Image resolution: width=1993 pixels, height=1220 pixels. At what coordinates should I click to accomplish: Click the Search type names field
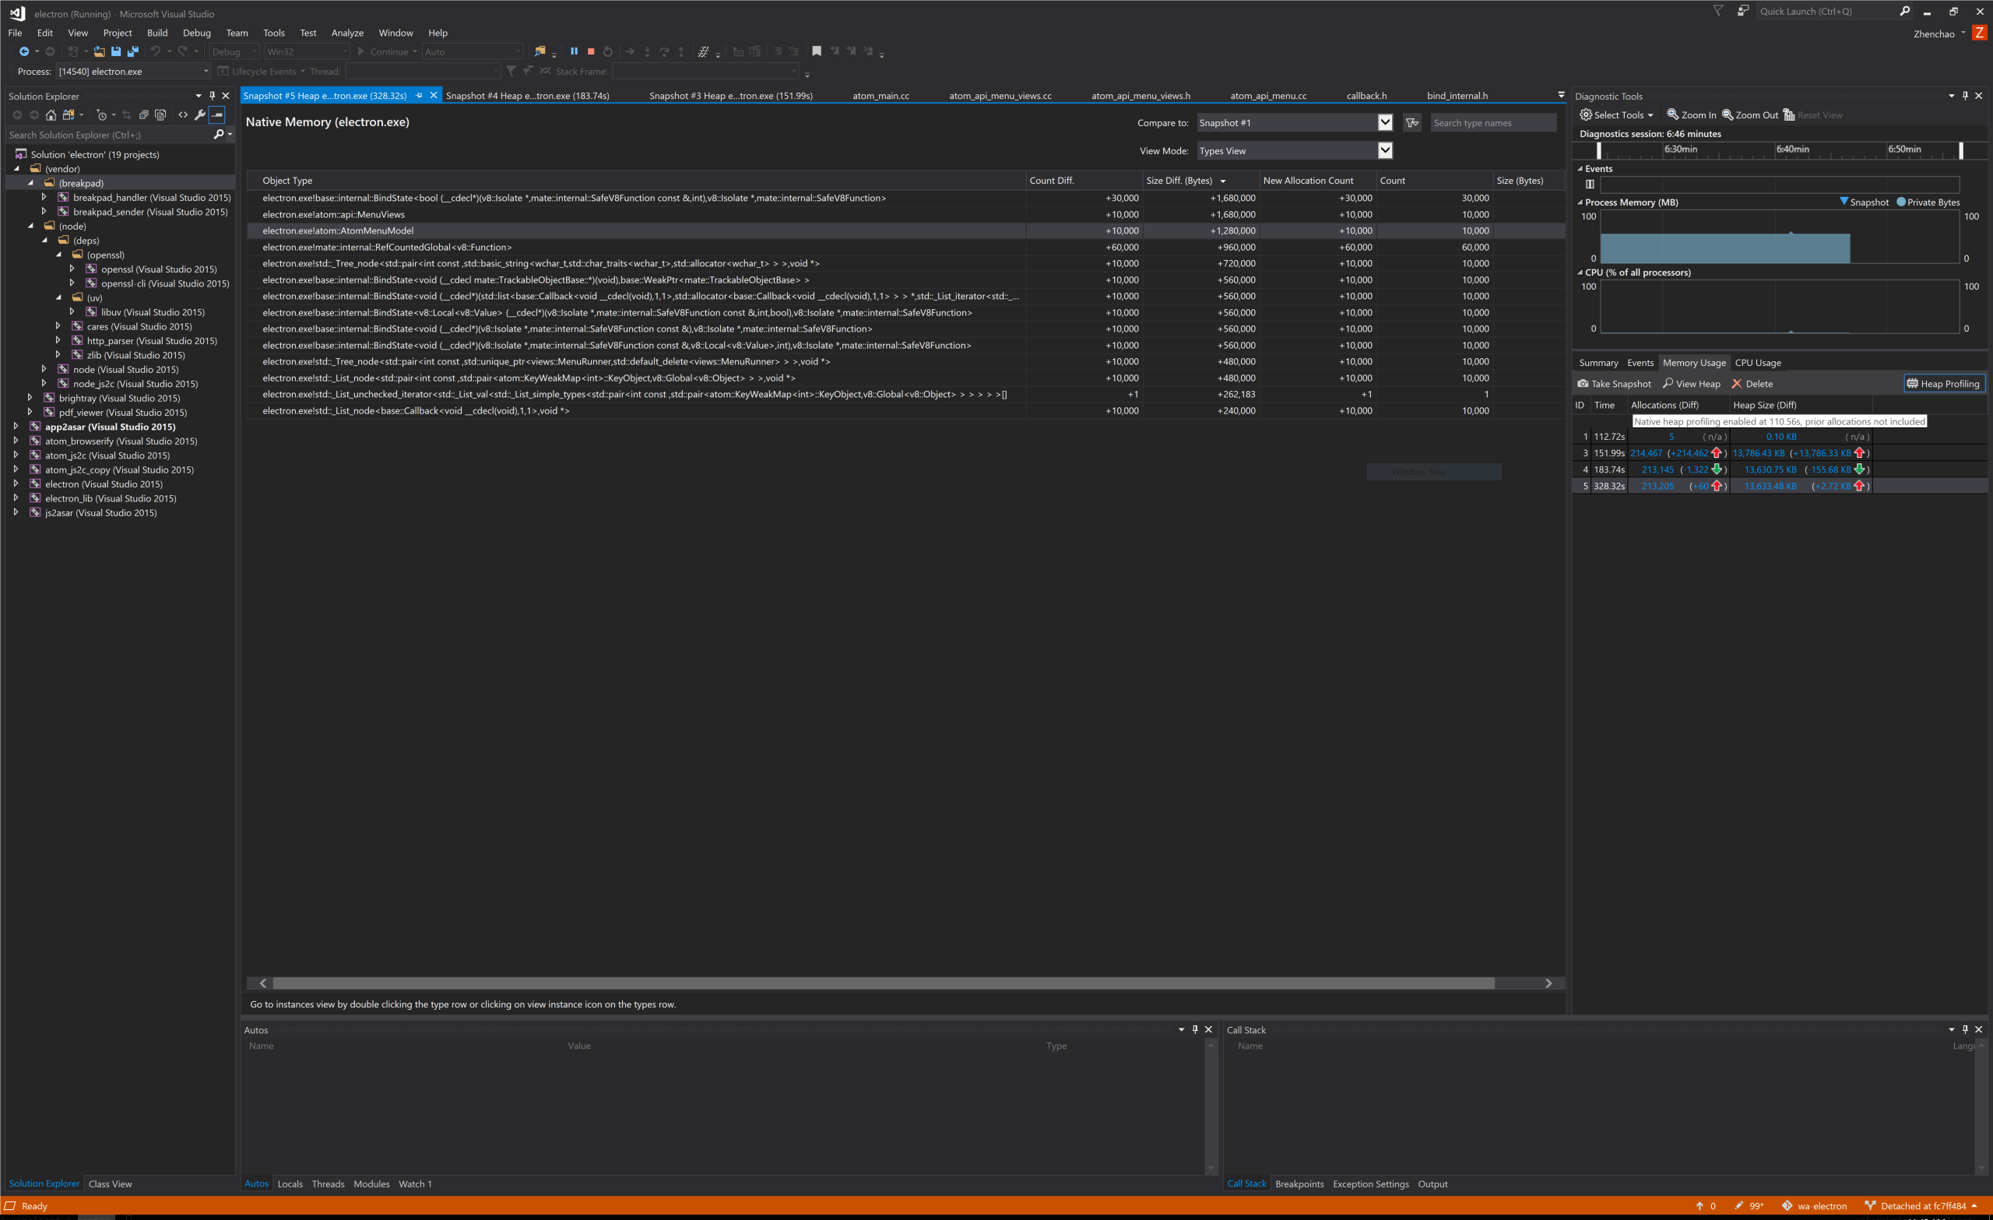click(x=1492, y=123)
